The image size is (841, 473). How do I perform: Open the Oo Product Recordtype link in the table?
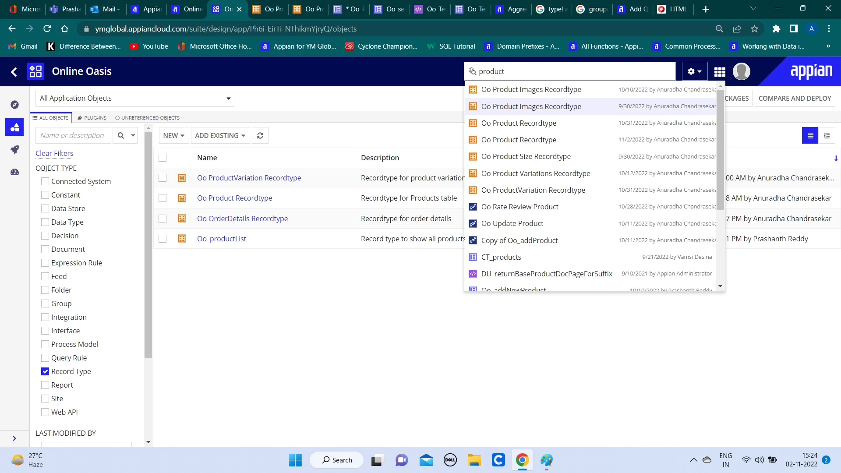234,198
